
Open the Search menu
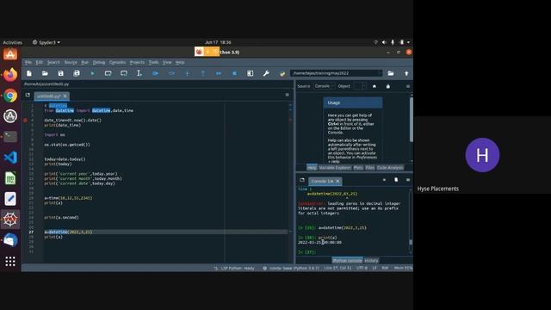point(53,62)
